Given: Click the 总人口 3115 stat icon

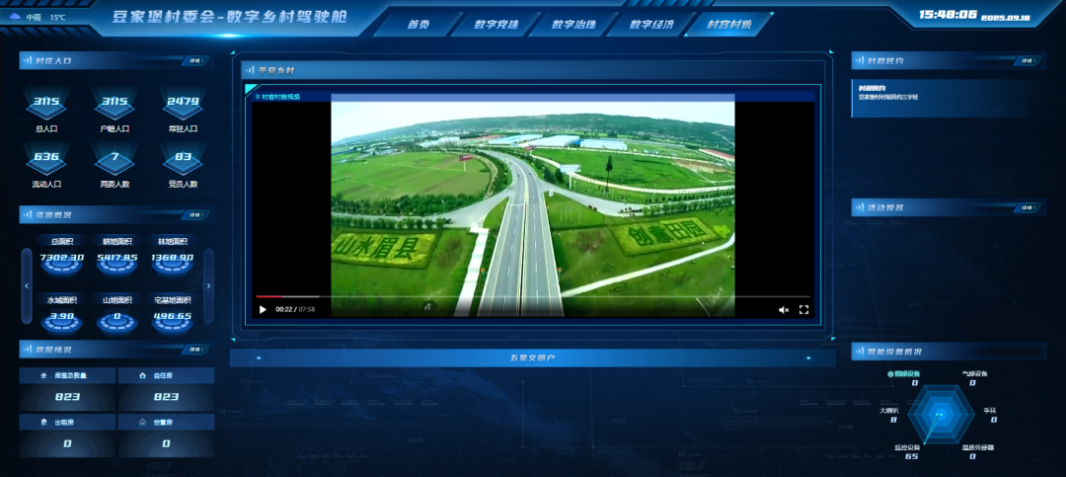Looking at the screenshot, I should click(x=46, y=105).
